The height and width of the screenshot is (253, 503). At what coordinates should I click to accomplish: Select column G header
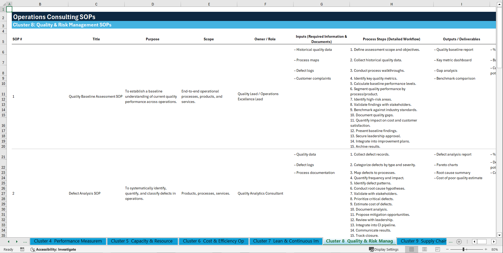pos(321,4)
